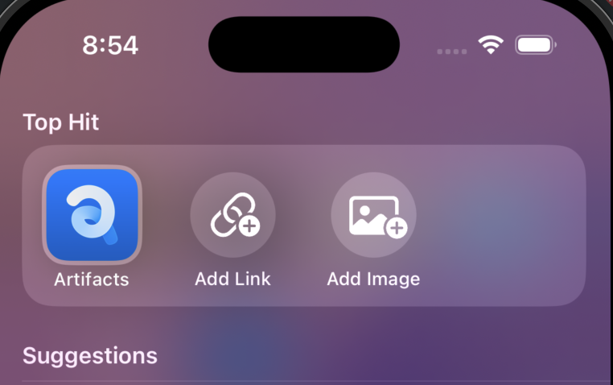Select the Add Image text label
This screenshot has height=385, width=613.
(374, 279)
